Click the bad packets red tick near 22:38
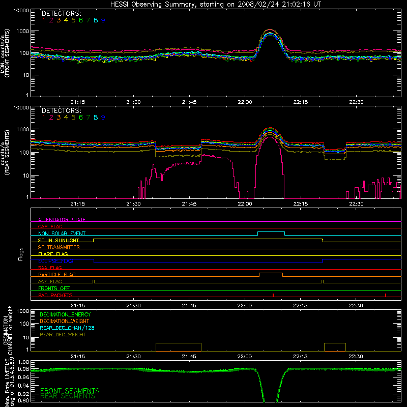This screenshot has width=407, height=407. (386, 295)
